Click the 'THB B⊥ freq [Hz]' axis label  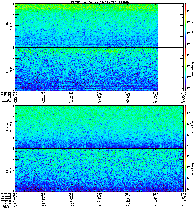point(9,25)
